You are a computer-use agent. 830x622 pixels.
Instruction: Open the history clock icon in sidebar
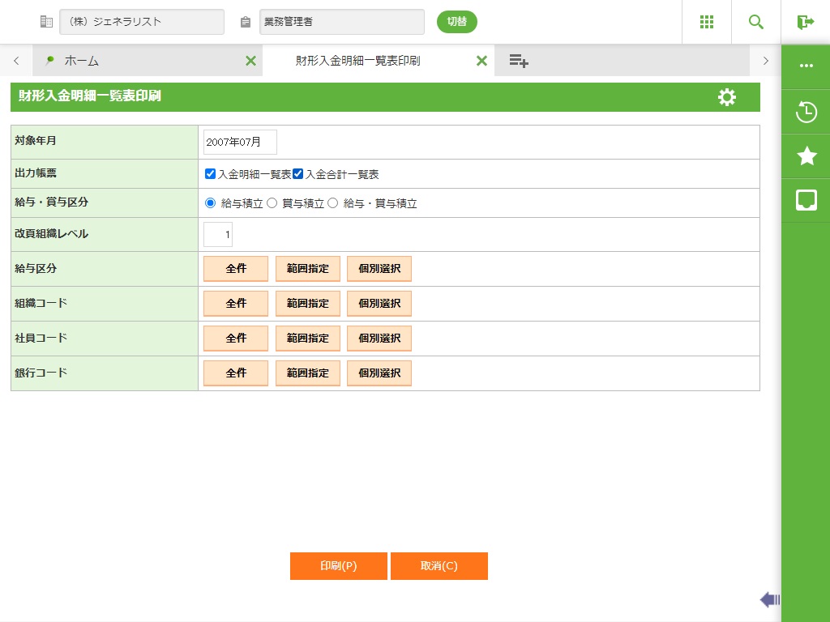coord(806,112)
